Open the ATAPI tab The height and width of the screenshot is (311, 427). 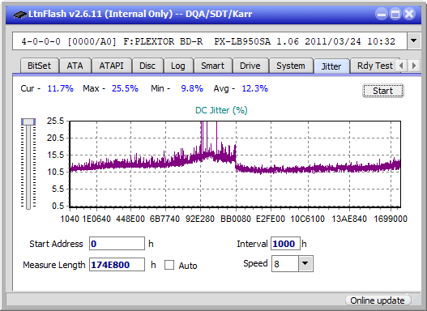111,66
